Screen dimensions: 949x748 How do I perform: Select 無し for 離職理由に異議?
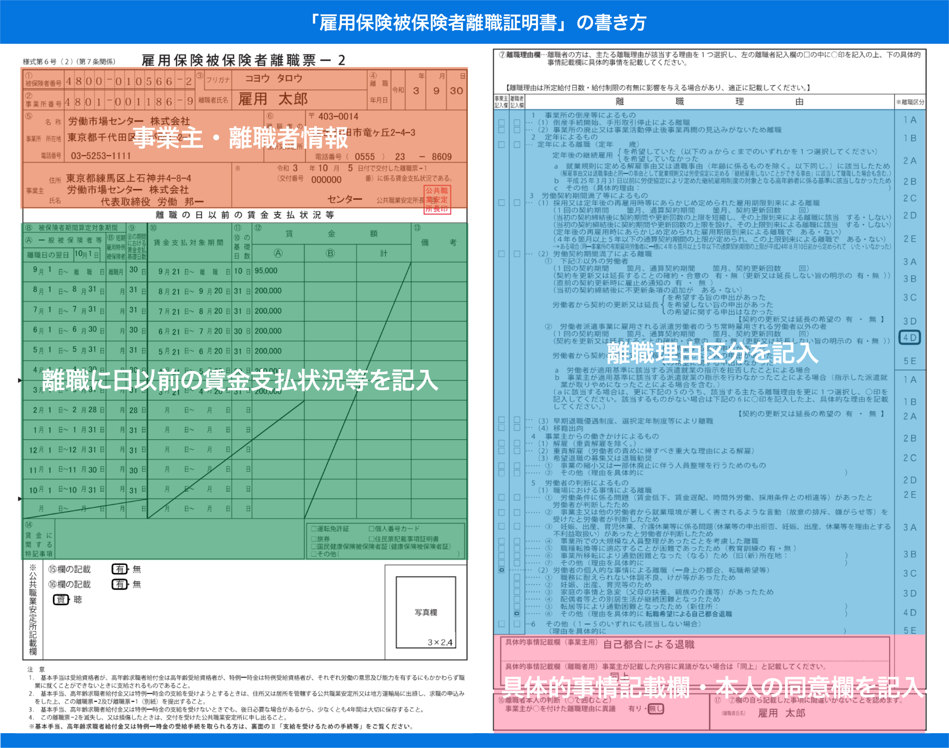click(655, 709)
